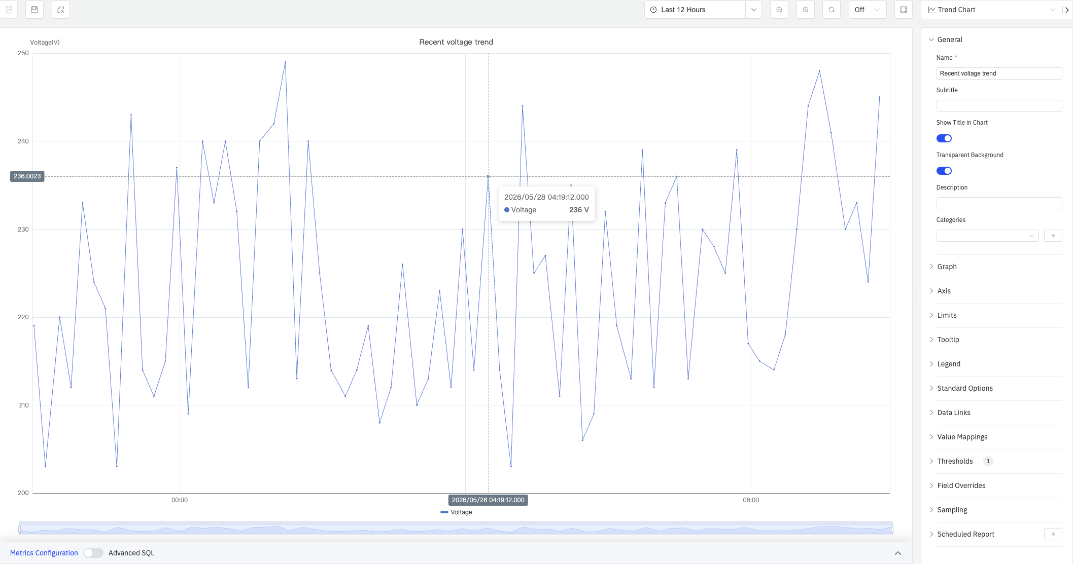Toggle the Voltage legend series
Viewport: 1073px width, 564px height.
point(456,512)
